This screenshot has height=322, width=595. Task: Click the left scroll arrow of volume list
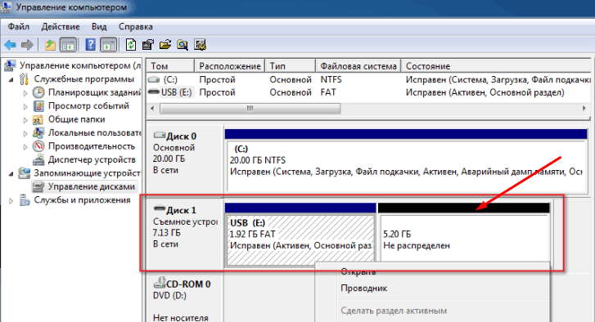[x=152, y=109]
